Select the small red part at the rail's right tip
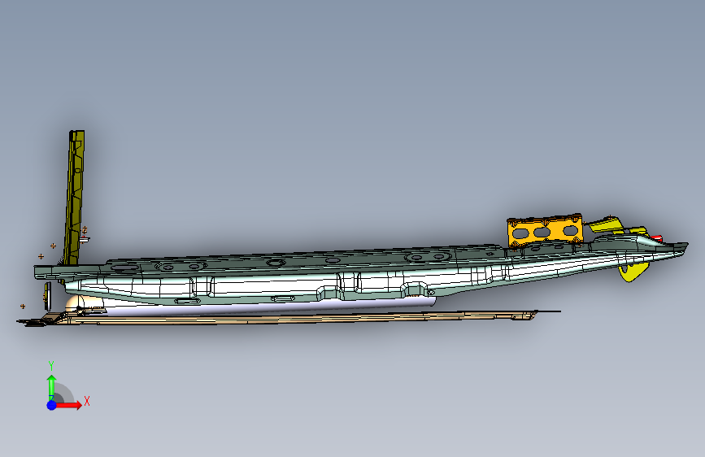Screen dimensions: 705x457 pyautogui.click(x=656, y=237)
